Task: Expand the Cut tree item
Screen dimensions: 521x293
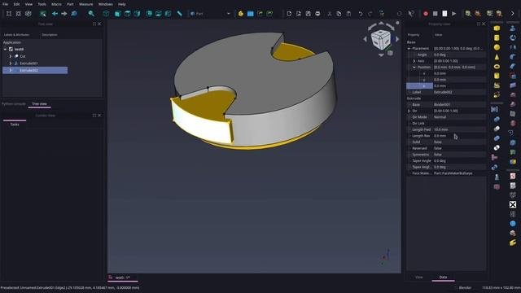Action: point(11,56)
